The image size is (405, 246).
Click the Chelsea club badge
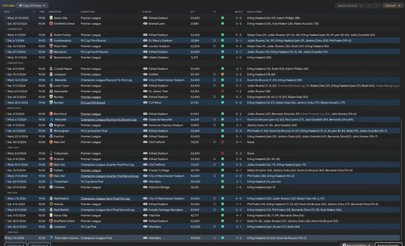click(51, 187)
